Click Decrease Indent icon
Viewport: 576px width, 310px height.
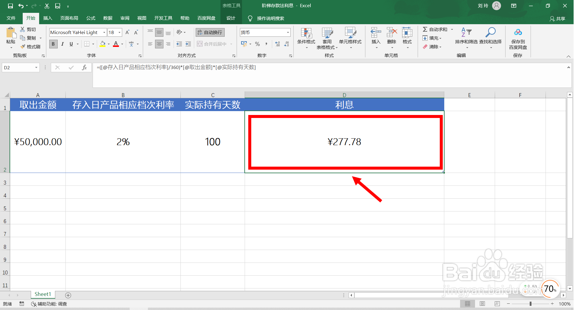click(x=179, y=44)
